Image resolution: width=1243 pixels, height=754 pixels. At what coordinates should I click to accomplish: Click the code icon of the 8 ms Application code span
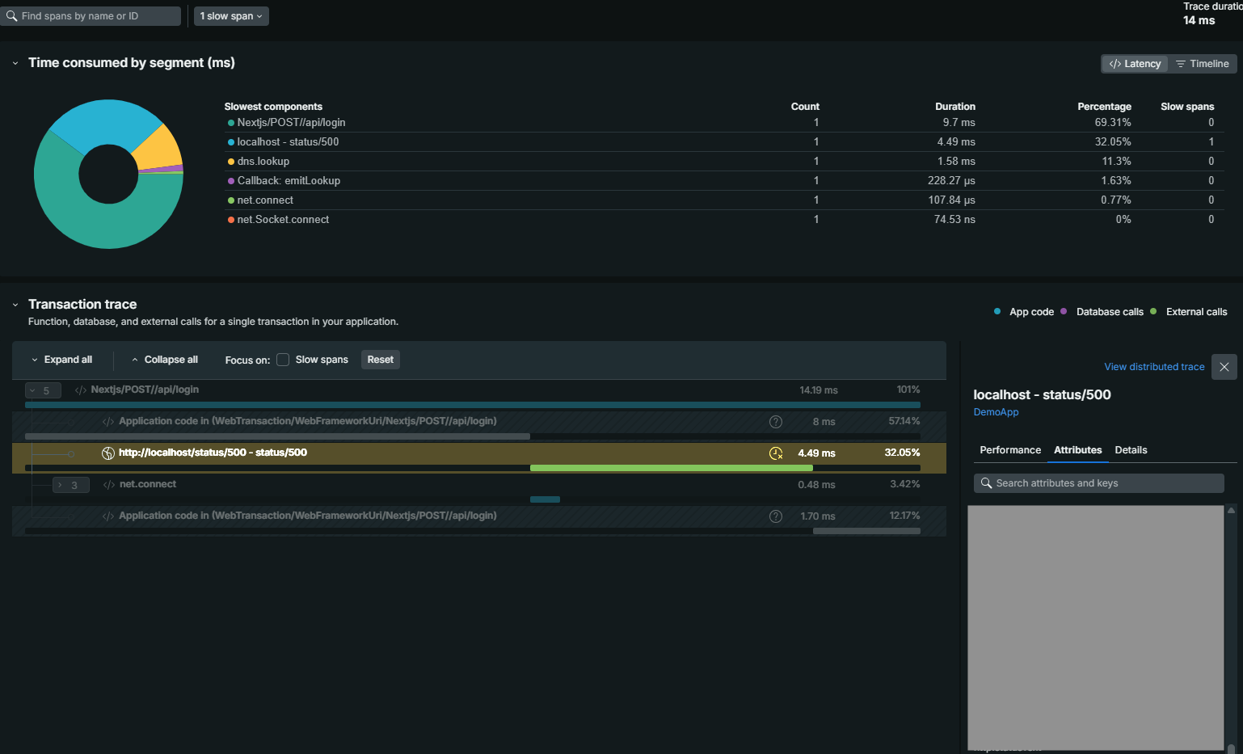pyautogui.click(x=108, y=422)
